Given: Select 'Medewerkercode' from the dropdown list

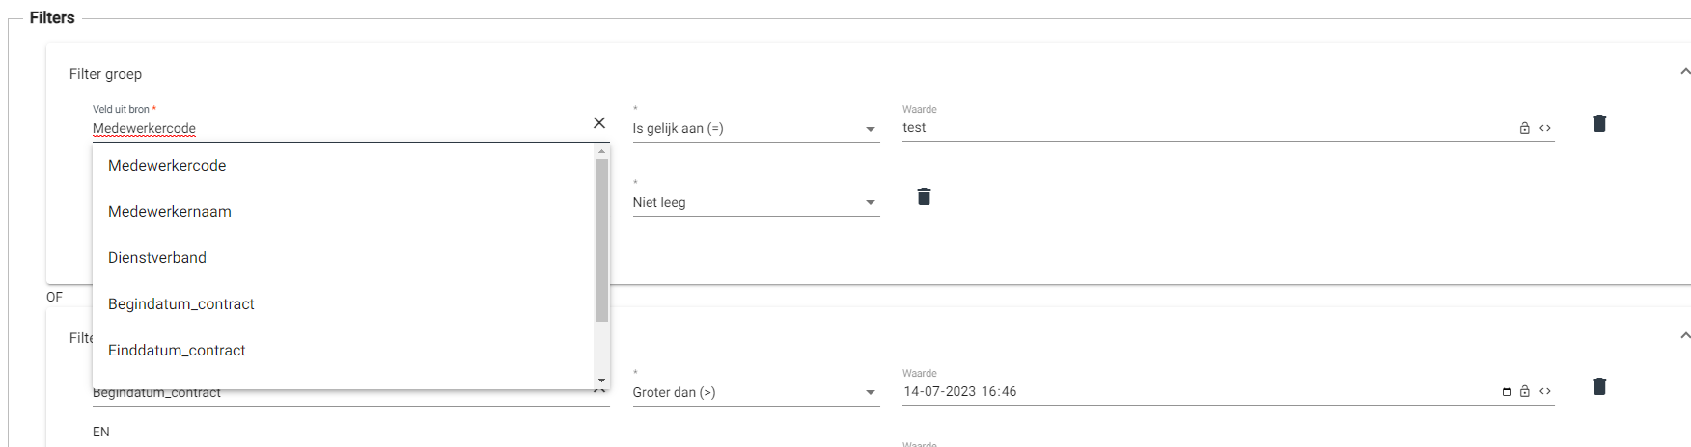Looking at the screenshot, I should coord(167,166).
